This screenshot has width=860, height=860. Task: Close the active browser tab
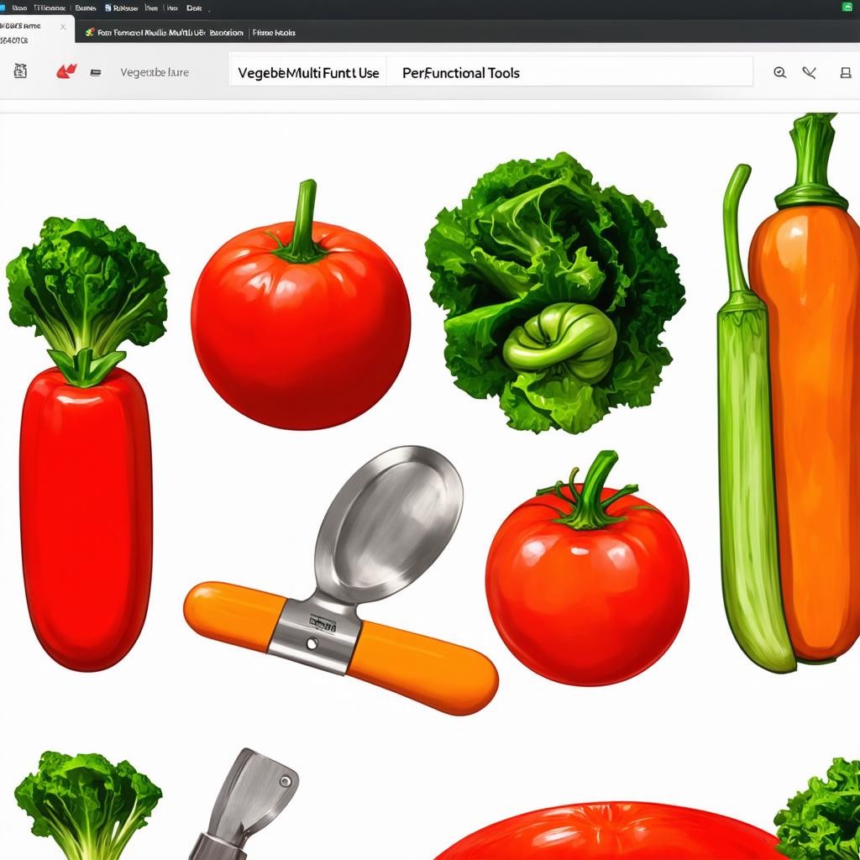click(63, 27)
